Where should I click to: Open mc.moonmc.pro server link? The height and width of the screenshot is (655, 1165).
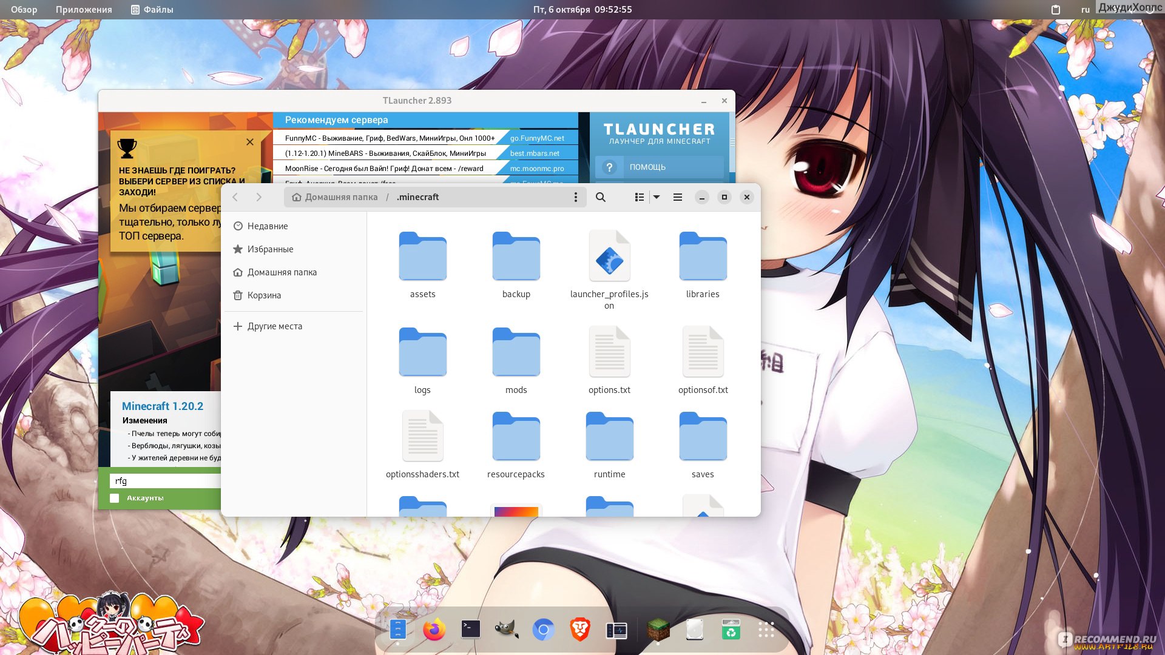pyautogui.click(x=537, y=169)
